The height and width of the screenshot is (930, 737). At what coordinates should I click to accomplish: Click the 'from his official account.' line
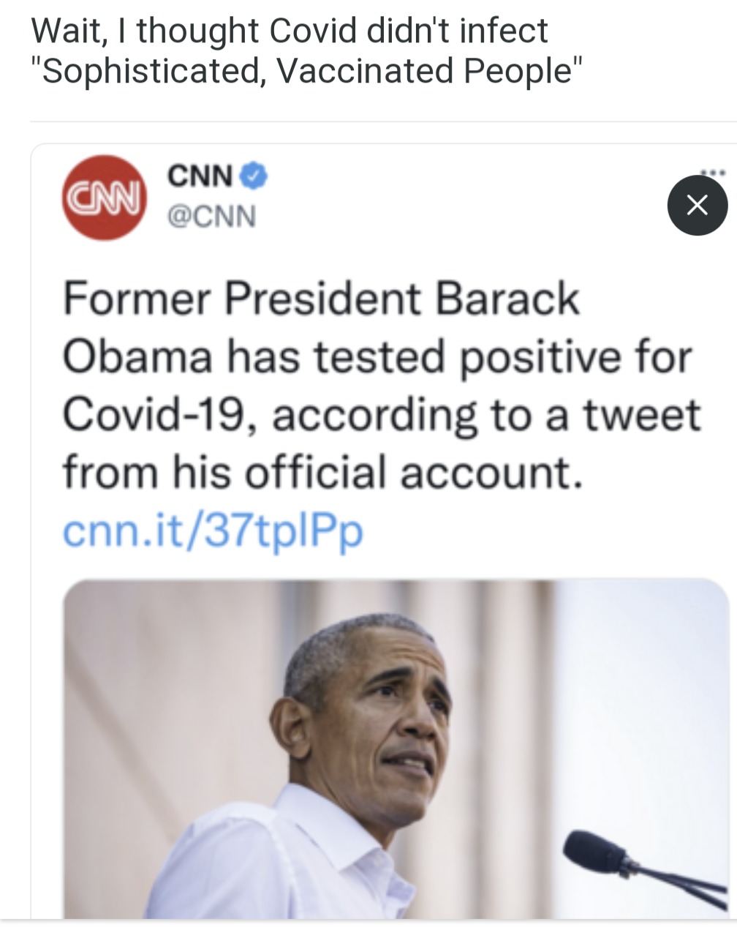click(323, 472)
